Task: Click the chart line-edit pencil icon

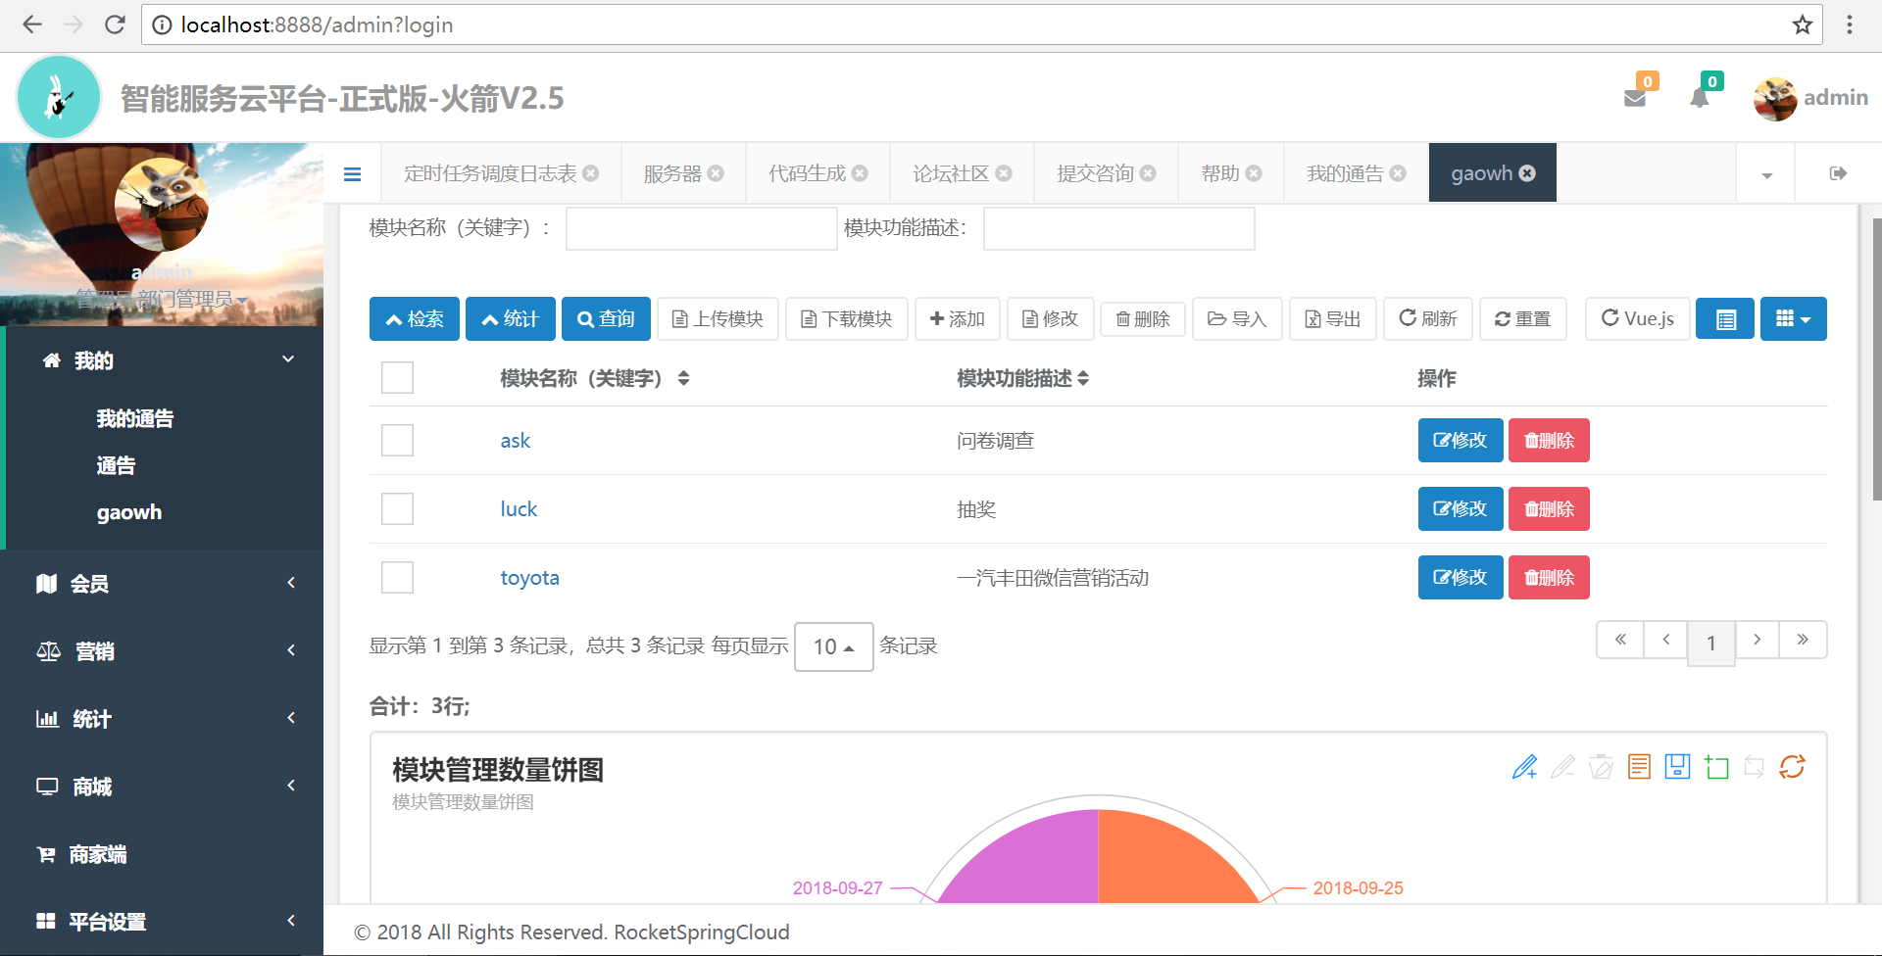Action: click(x=1525, y=767)
